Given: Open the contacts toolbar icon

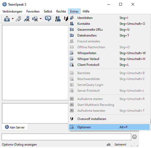Looking at the screenshot, I should click(x=58, y=19).
